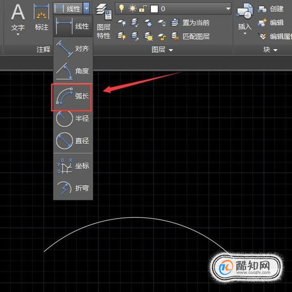Click 匹配图层 (Match Layer) button
Image resolution: width=292 pixels, height=292 pixels.
click(190, 36)
